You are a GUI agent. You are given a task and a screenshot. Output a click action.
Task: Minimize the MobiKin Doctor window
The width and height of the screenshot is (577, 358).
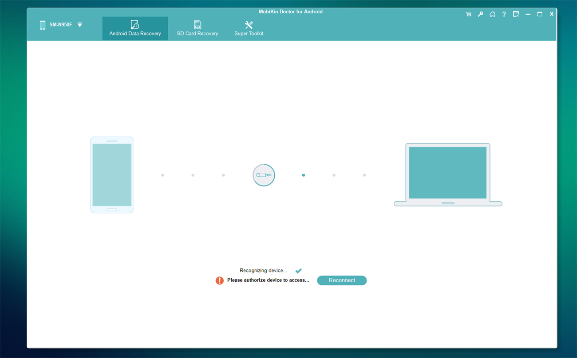pyautogui.click(x=528, y=15)
